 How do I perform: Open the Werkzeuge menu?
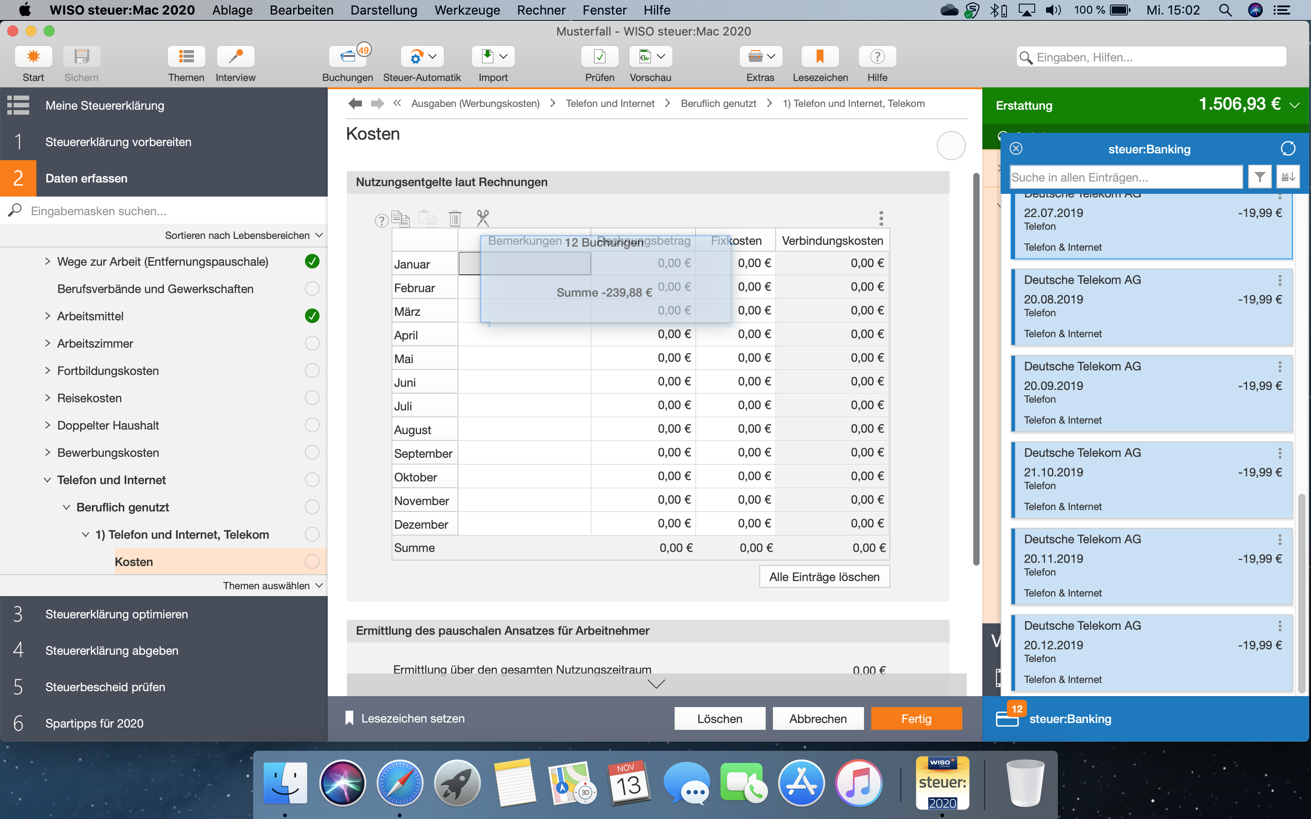[x=467, y=10]
